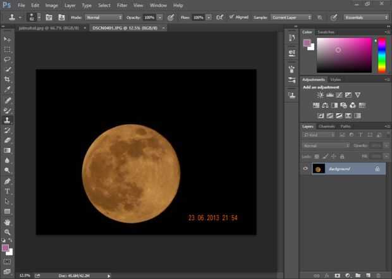Select the Horizontal Type tool
The height and width of the screenshot is (279, 392).
point(8,191)
